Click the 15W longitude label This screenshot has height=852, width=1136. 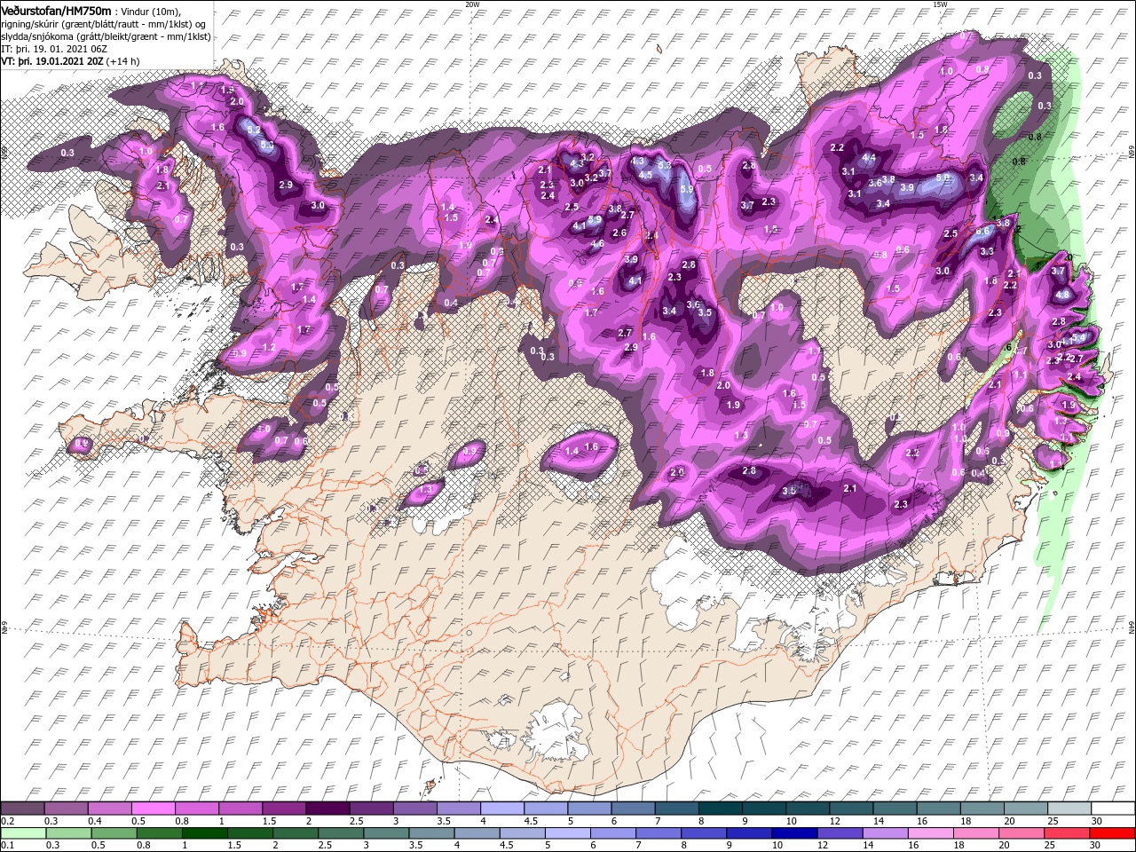coord(940,4)
